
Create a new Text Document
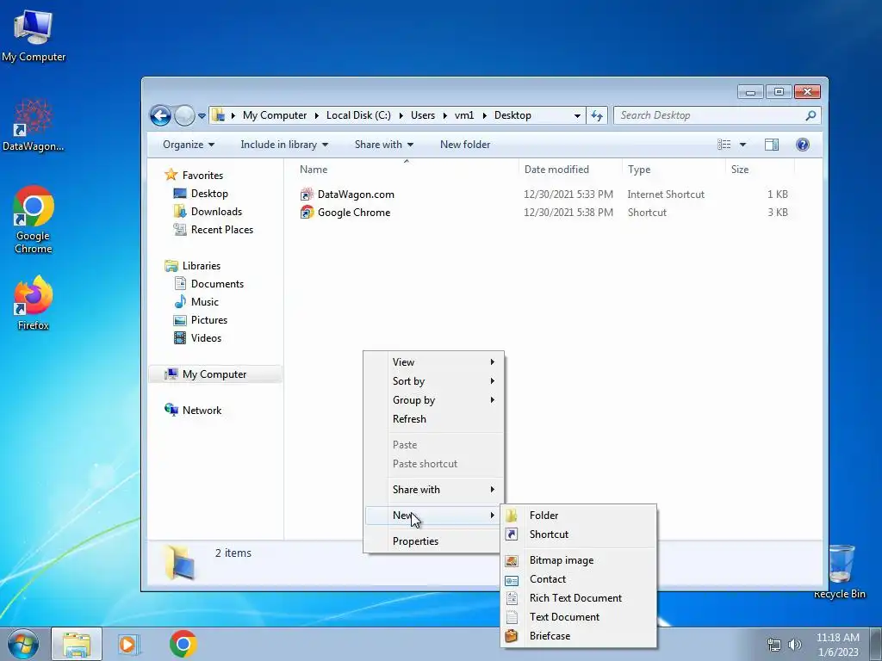(x=578, y=617)
